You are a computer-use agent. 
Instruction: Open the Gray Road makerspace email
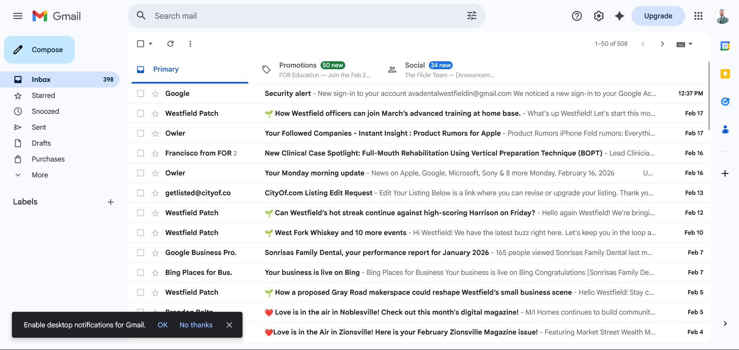pos(419,292)
